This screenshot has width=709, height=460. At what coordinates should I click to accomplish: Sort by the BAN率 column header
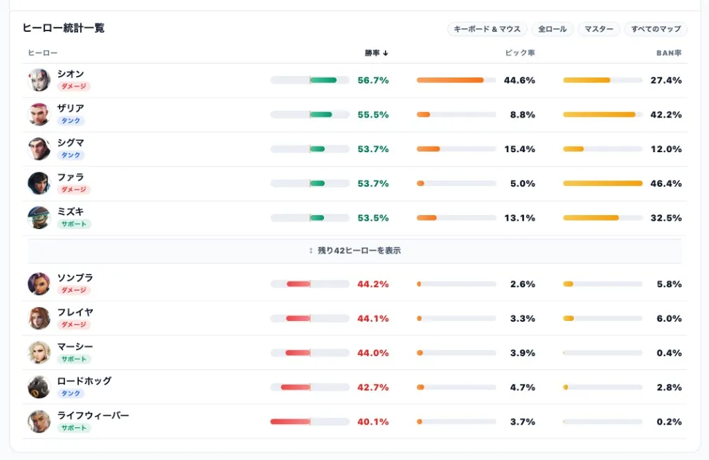coord(669,53)
